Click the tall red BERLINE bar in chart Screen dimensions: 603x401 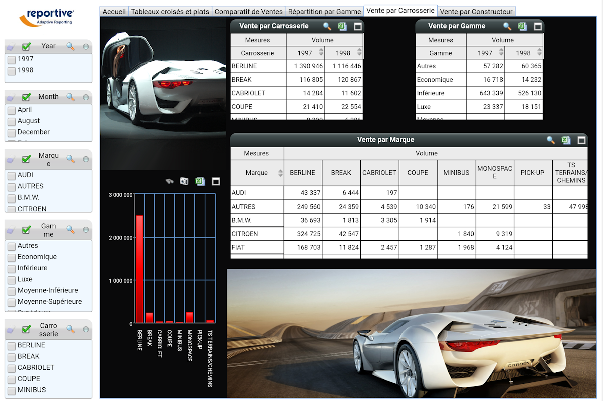tap(139, 269)
